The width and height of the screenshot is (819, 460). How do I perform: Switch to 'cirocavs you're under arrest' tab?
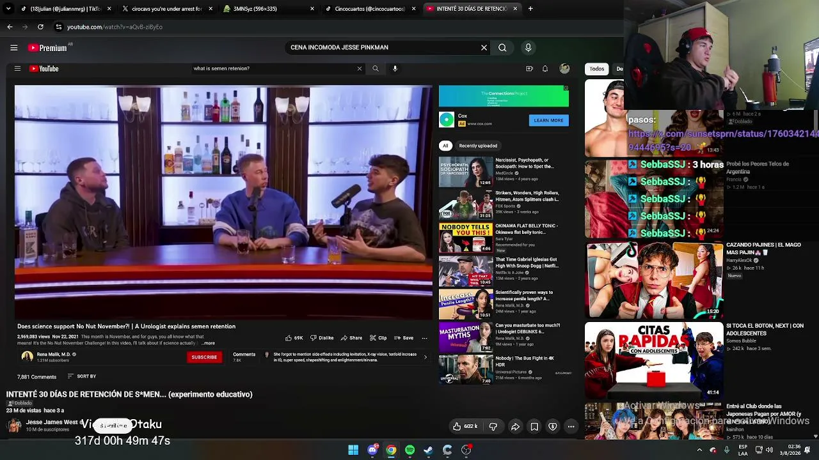[167, 9]
